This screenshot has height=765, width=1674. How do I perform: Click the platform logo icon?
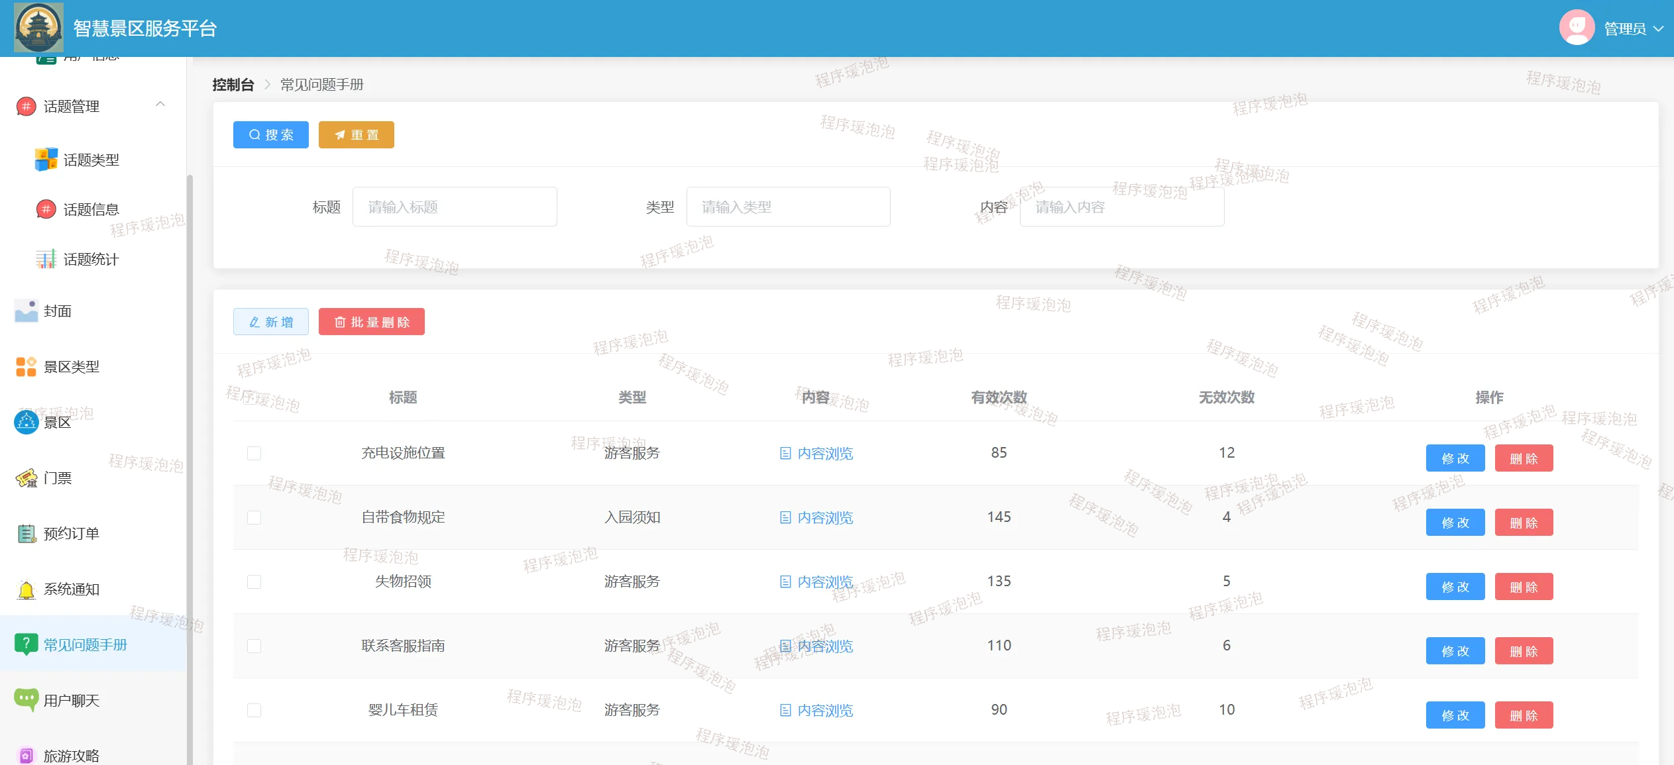click(x=38, y=28)
